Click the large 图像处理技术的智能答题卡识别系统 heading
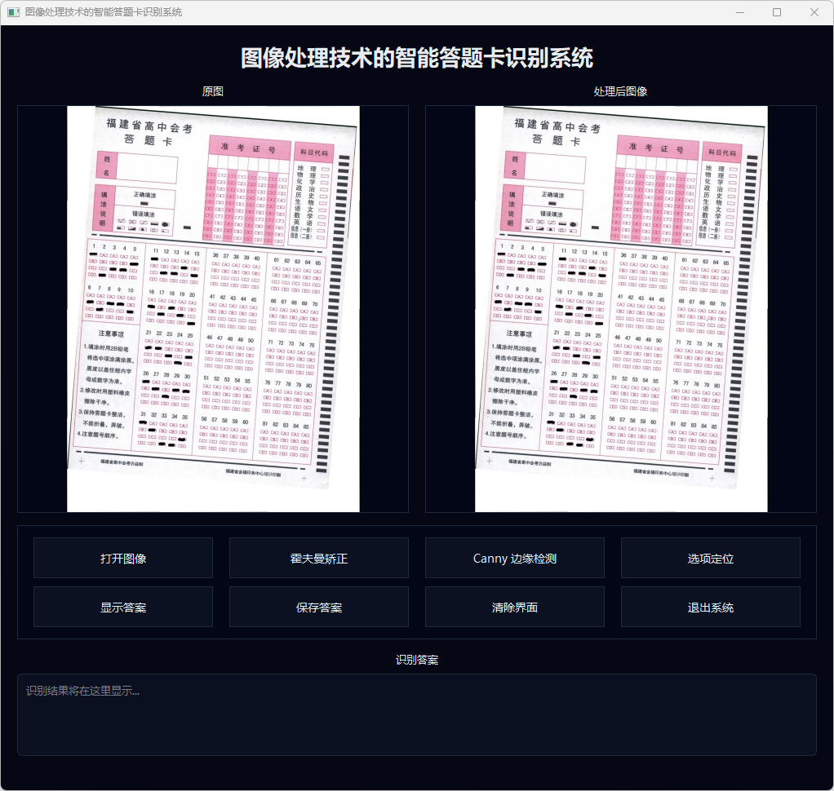The width and height of the screenshot is (834, 791). (x=416, y=59)
